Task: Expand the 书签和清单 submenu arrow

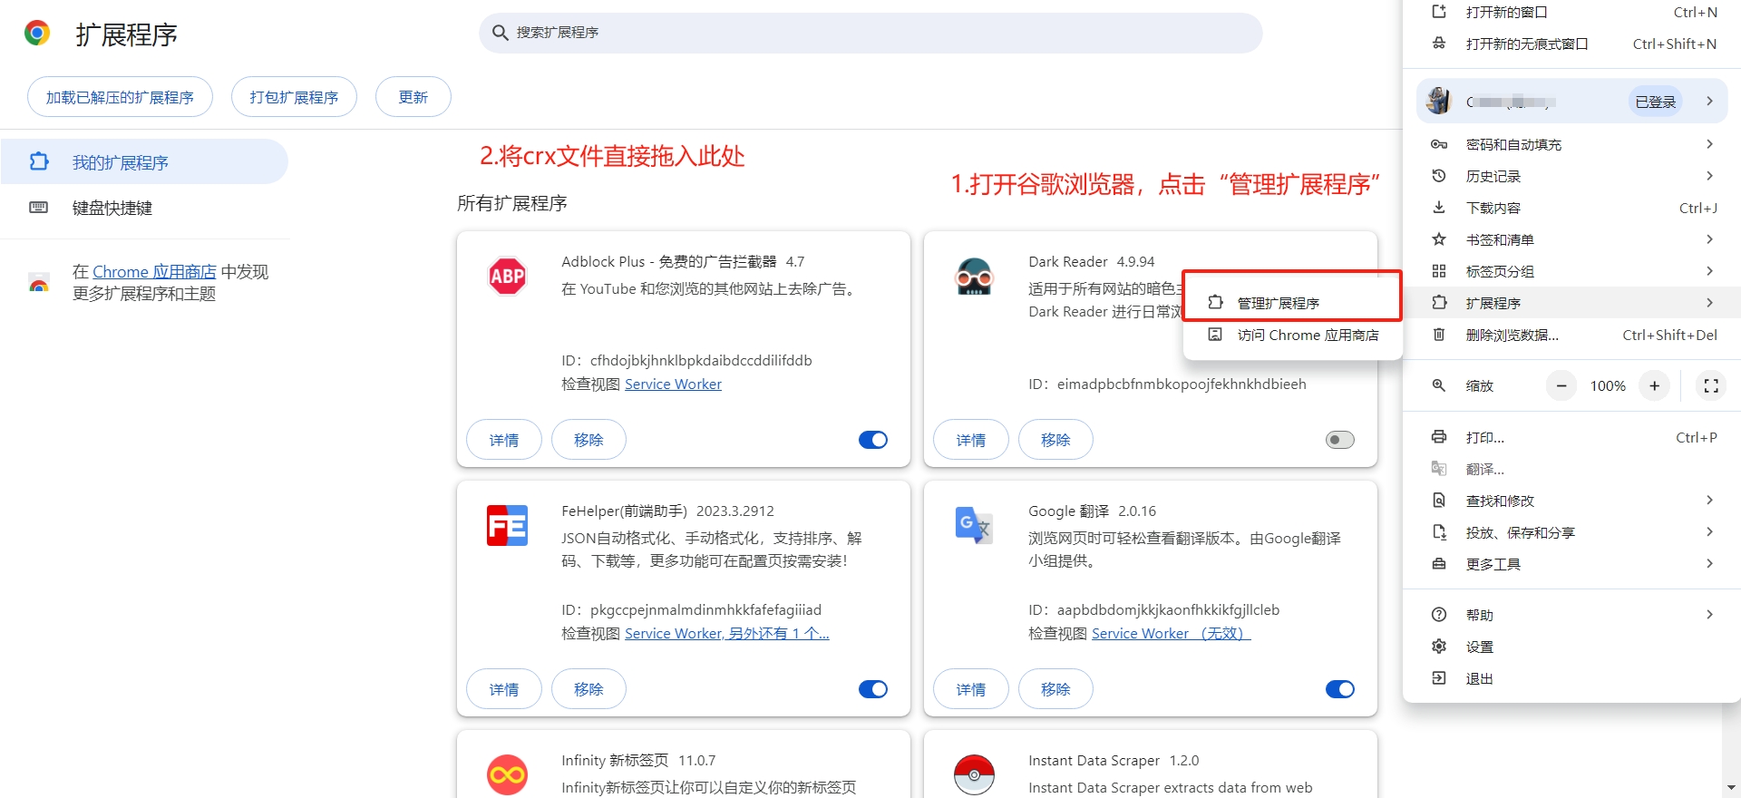Action: click(x=1709, y=239)
